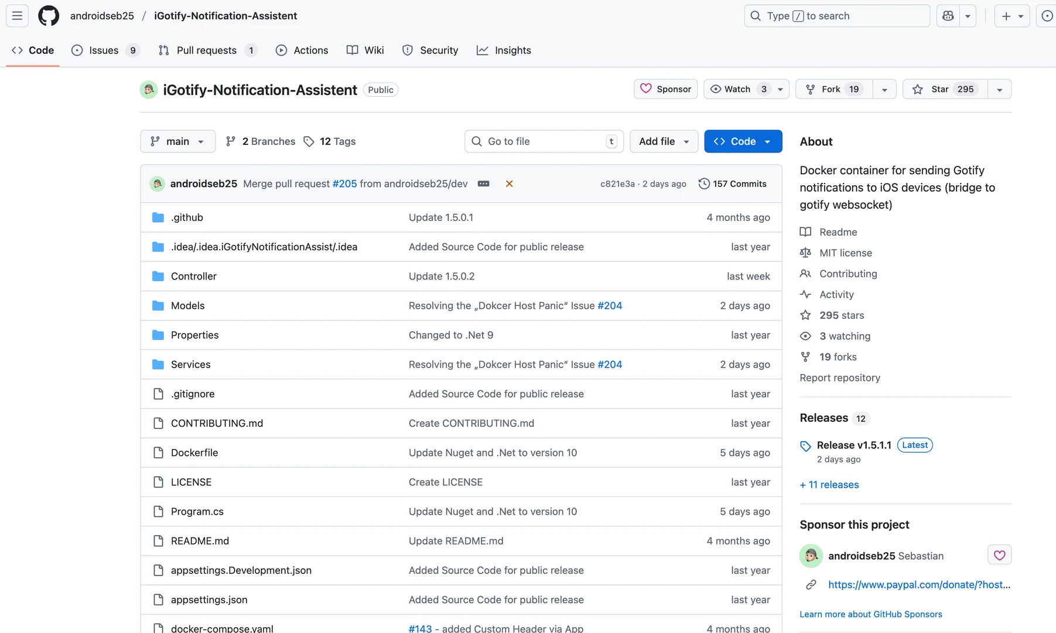The height and width of the screenshot is (633, 1056).
Task: Click the LICENSE file icon
Action: click(x=158, y=482)
